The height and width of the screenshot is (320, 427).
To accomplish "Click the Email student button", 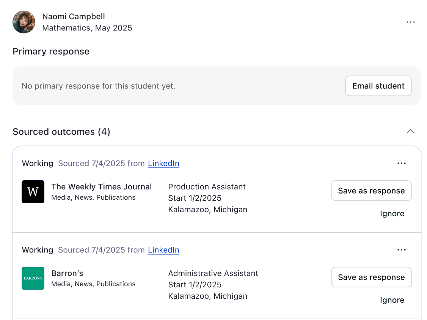I will pos(378,86).
